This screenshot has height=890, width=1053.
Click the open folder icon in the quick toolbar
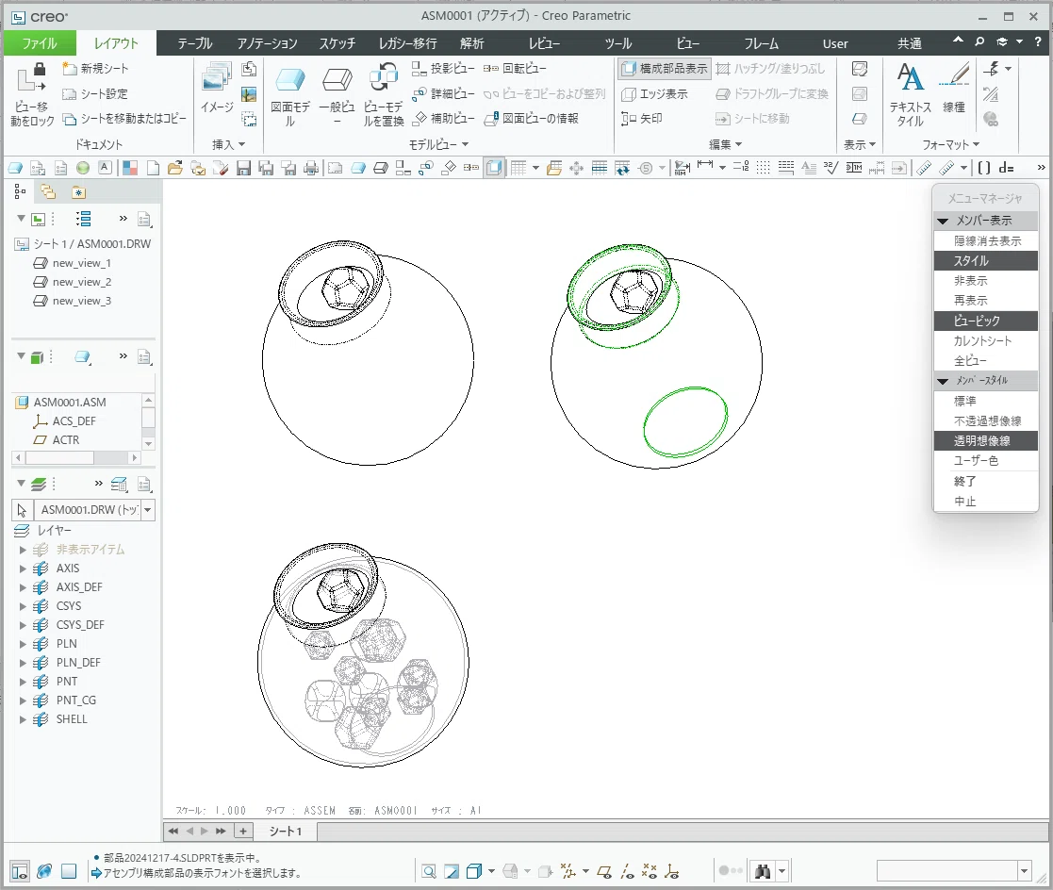pyautogui.click(x=175, y=168)
